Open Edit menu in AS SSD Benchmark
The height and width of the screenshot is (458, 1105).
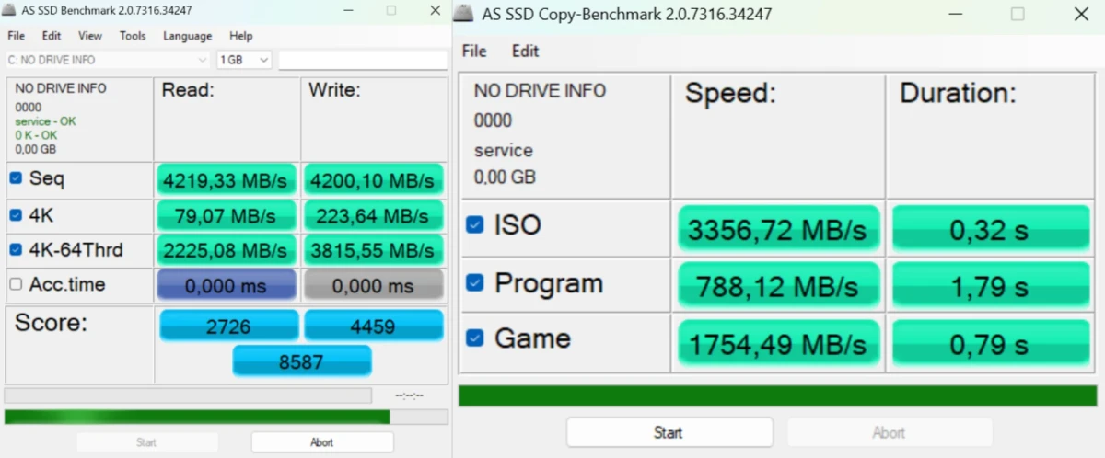click(x=52, y=36)
